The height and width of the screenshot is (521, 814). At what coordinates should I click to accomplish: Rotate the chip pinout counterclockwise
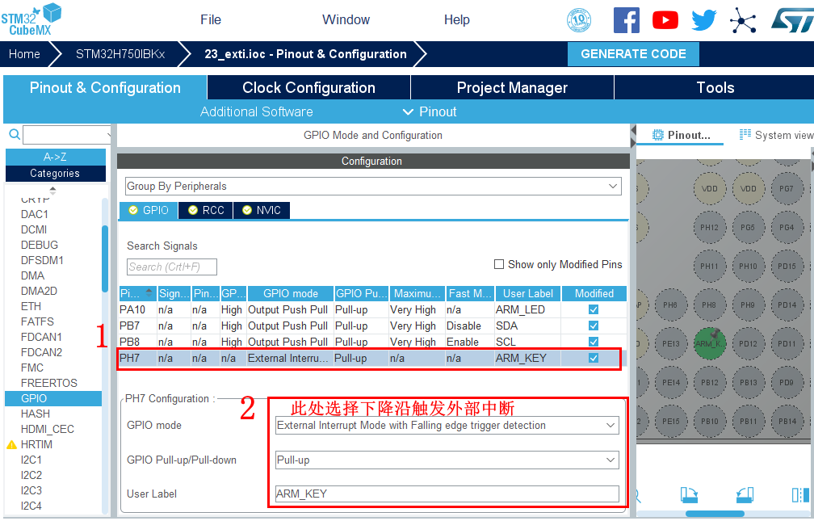coord(744,494)
